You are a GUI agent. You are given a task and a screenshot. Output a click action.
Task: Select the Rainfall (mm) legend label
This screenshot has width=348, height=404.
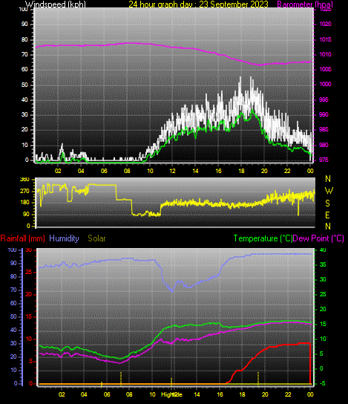23,238
